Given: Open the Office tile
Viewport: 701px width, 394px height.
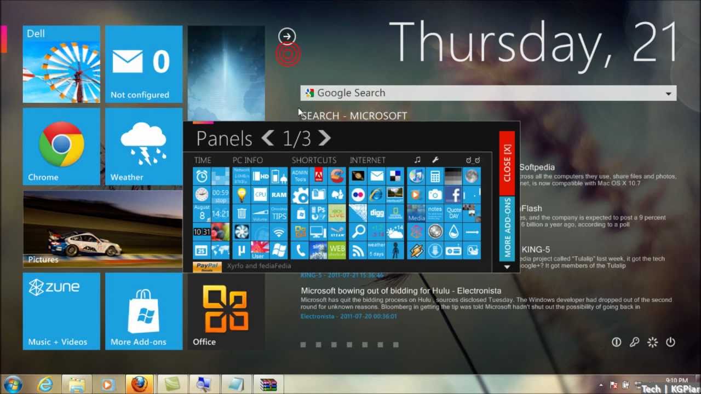Looking at the screenshot, I should 226,311.
